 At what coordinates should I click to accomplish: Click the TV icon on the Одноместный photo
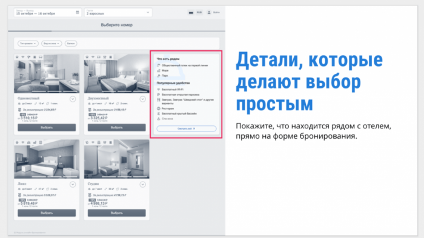click(41, 57)
